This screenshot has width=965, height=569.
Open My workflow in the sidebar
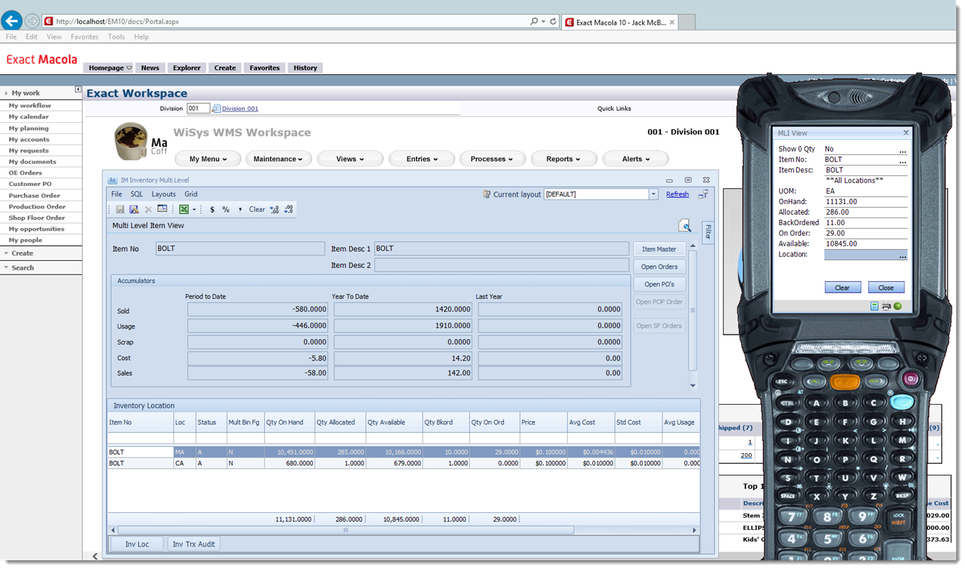tap(29, 105)
